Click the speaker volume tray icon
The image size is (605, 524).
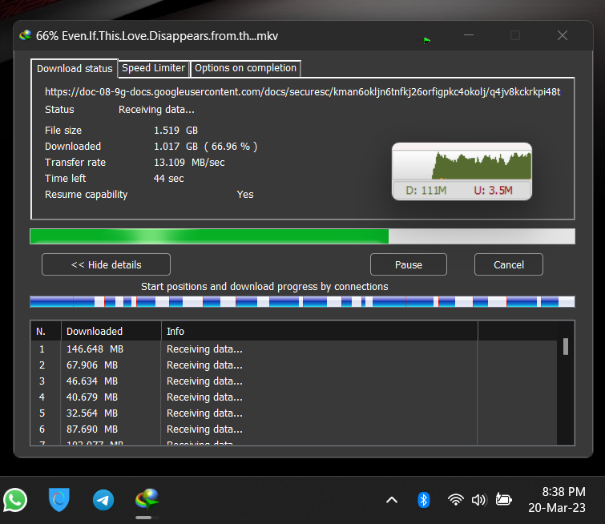click(479, 500)
